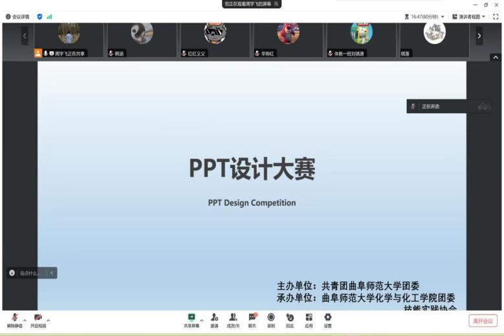Click the Share Screen (共享屏幕) icon
The width and height of the screenshot is (504, 336).
[192, 318]
